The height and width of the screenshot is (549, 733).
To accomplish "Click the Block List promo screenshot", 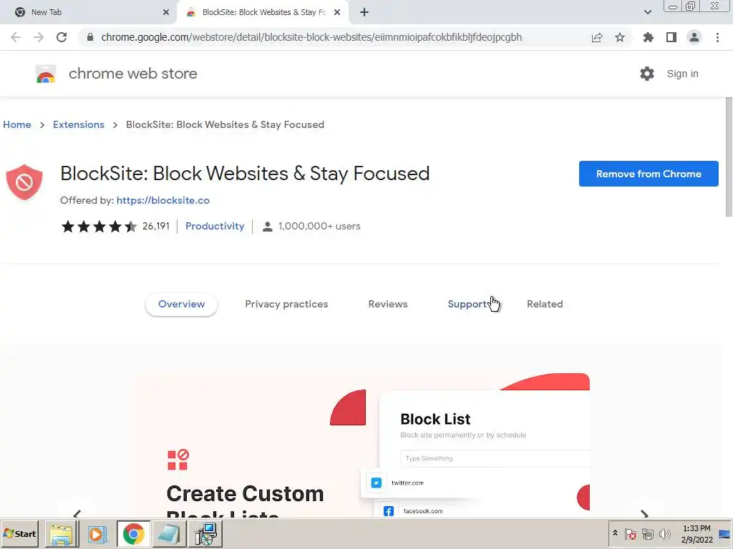I will point(360,445).
